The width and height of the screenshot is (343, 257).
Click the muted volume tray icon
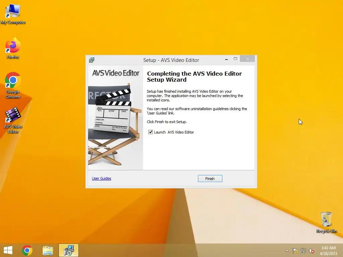click(311, 251)
